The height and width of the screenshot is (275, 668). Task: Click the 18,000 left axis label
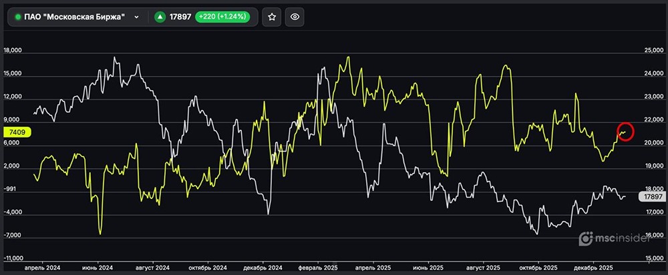14,51
